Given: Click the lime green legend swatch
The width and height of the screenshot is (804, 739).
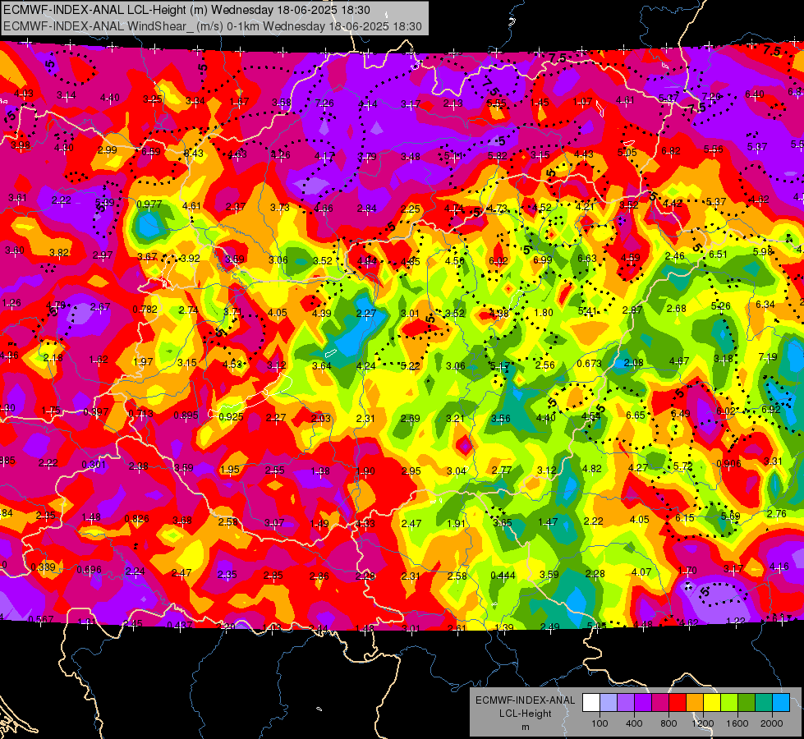Looking at the screenshot, I should [729, 703].
